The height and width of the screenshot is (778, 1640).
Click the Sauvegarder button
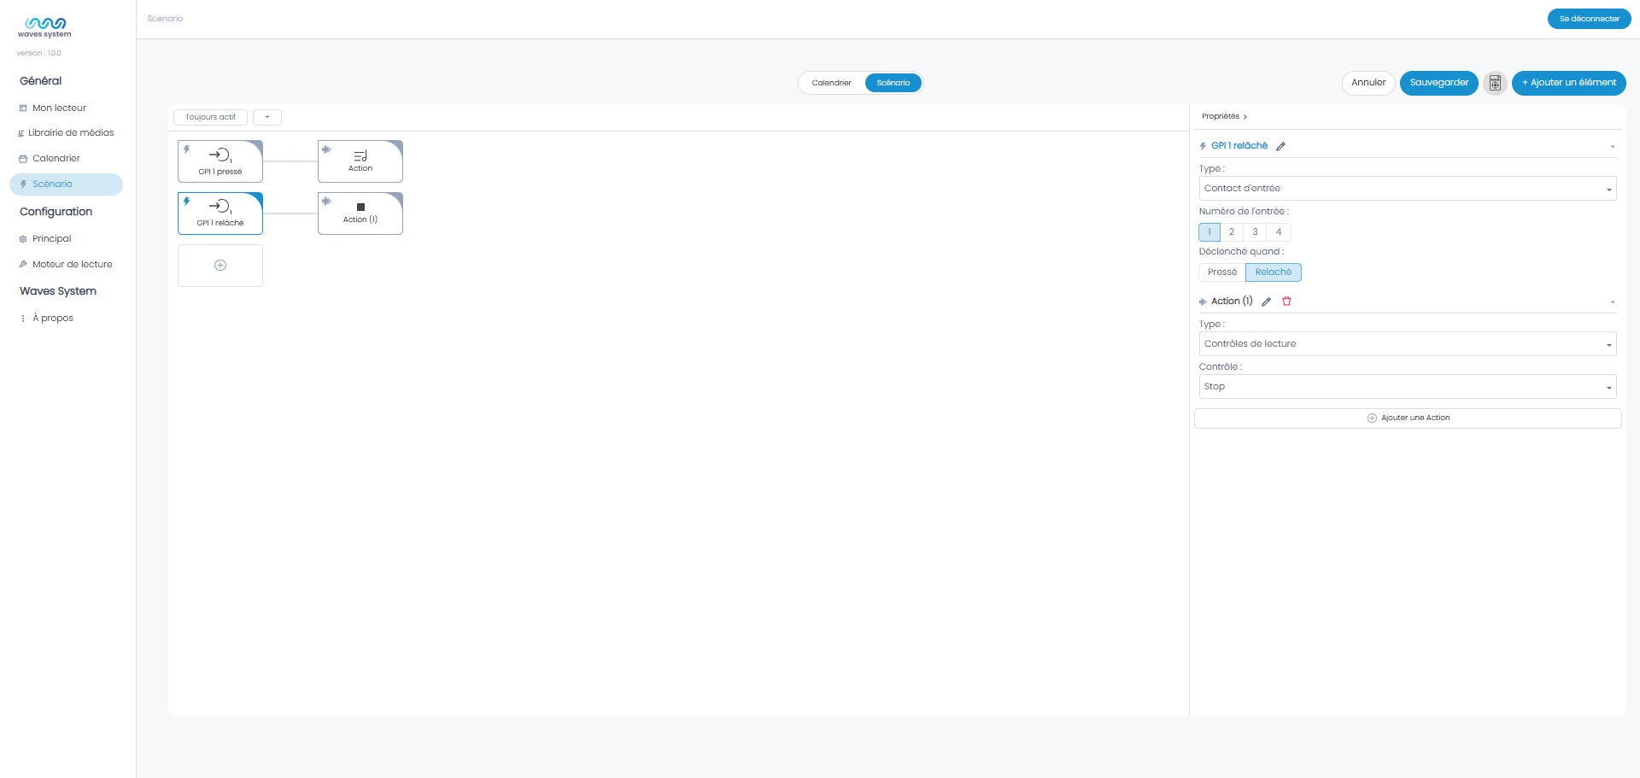pos(1439,83)
